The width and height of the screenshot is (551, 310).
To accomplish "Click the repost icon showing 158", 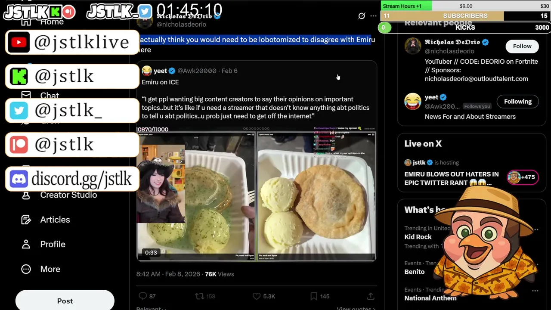I will pos(200,296).
